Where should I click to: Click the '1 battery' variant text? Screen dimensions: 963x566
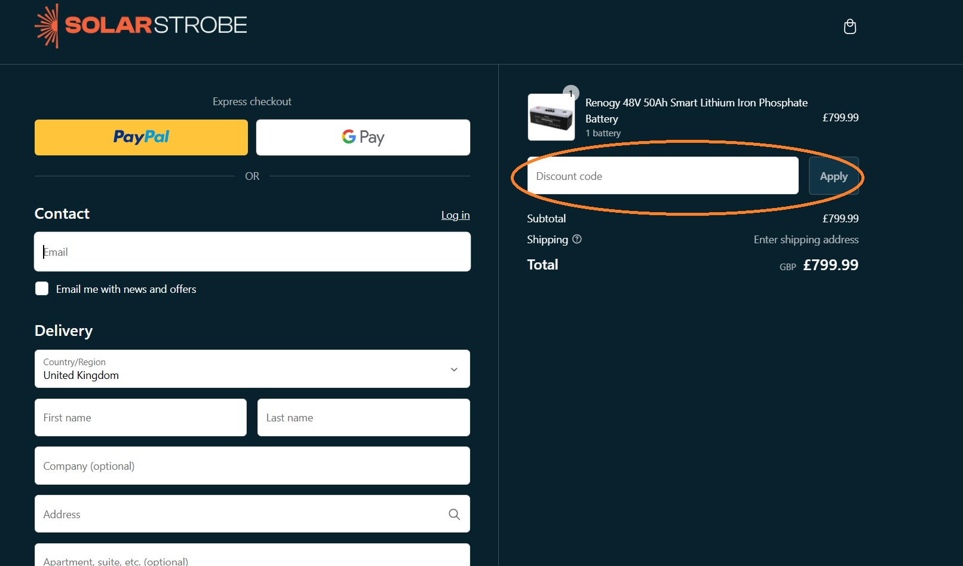[x=603, y=133]
